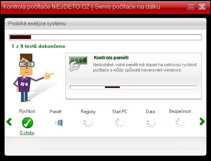Click the green right arrow to show more tests
The image size is (211, 161).
[x=202, y=121]
